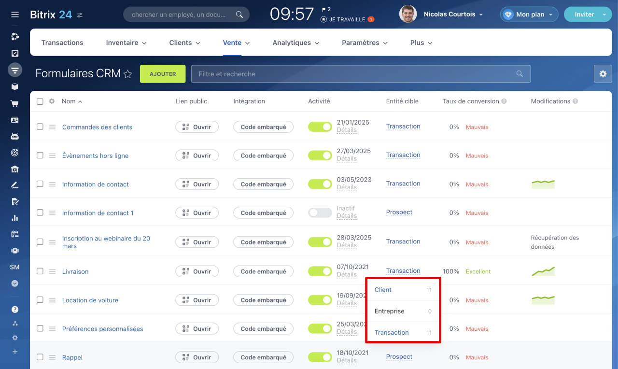This screenshot has width=618, height=369.
Task: Open the help question mark icon
Action: point(15,310)
